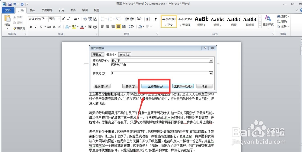Image resolution: width=302 pixels, height=152 pixels.
Task: Select the 标题 1 style thumbnail
Action: point(201,21)
